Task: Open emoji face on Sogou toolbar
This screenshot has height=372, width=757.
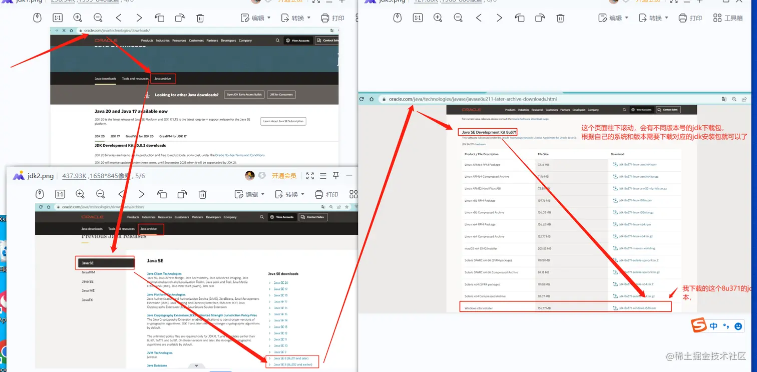Action: pos(738,326)
